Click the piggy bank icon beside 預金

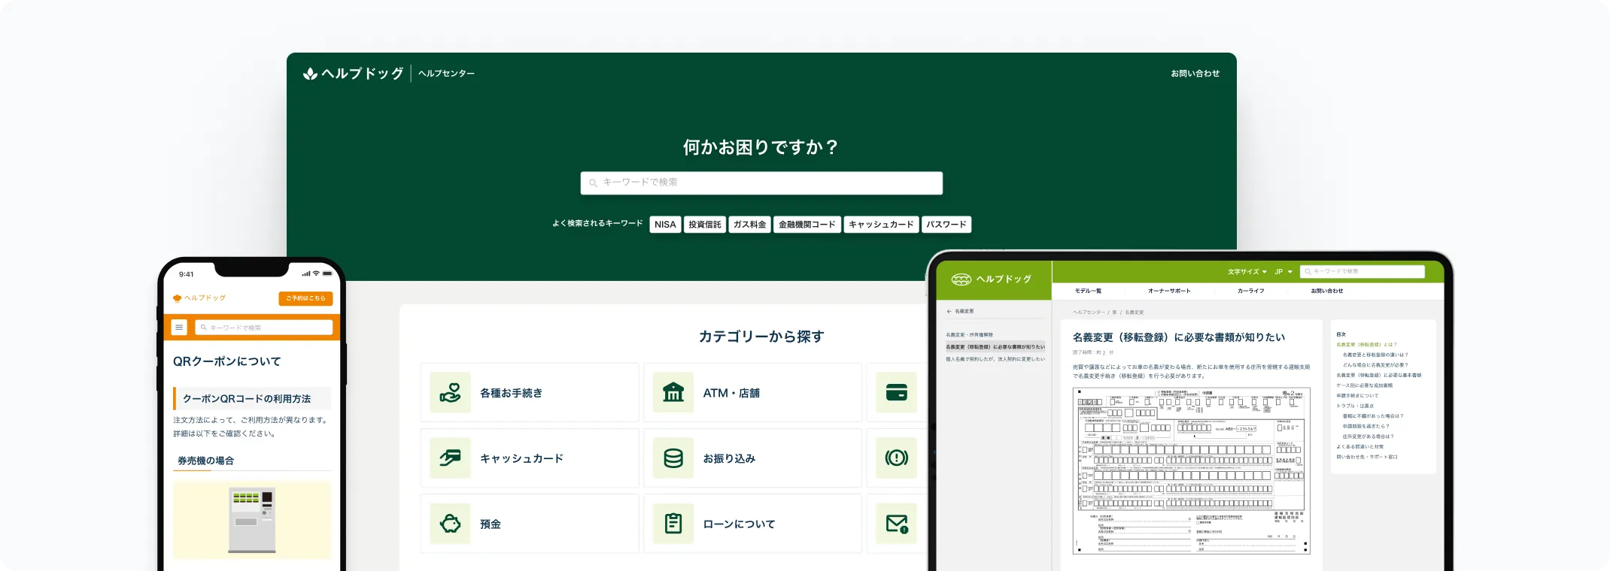[x=450, y=523]
